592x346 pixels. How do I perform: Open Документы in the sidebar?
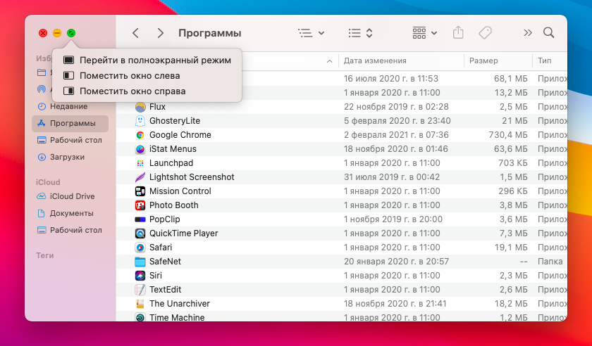click(x=70, y=213)
